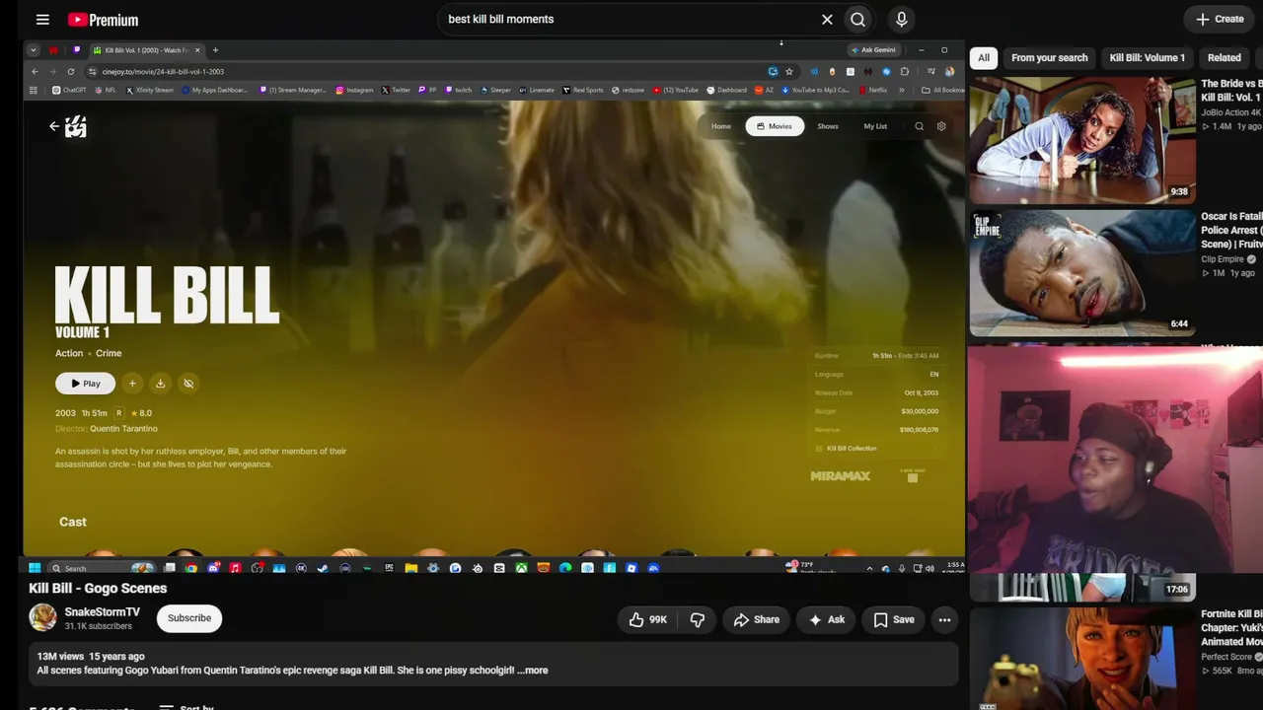Subscribe to SnakeStormTV
1263x710 pixels.
[x=189, y=618]
